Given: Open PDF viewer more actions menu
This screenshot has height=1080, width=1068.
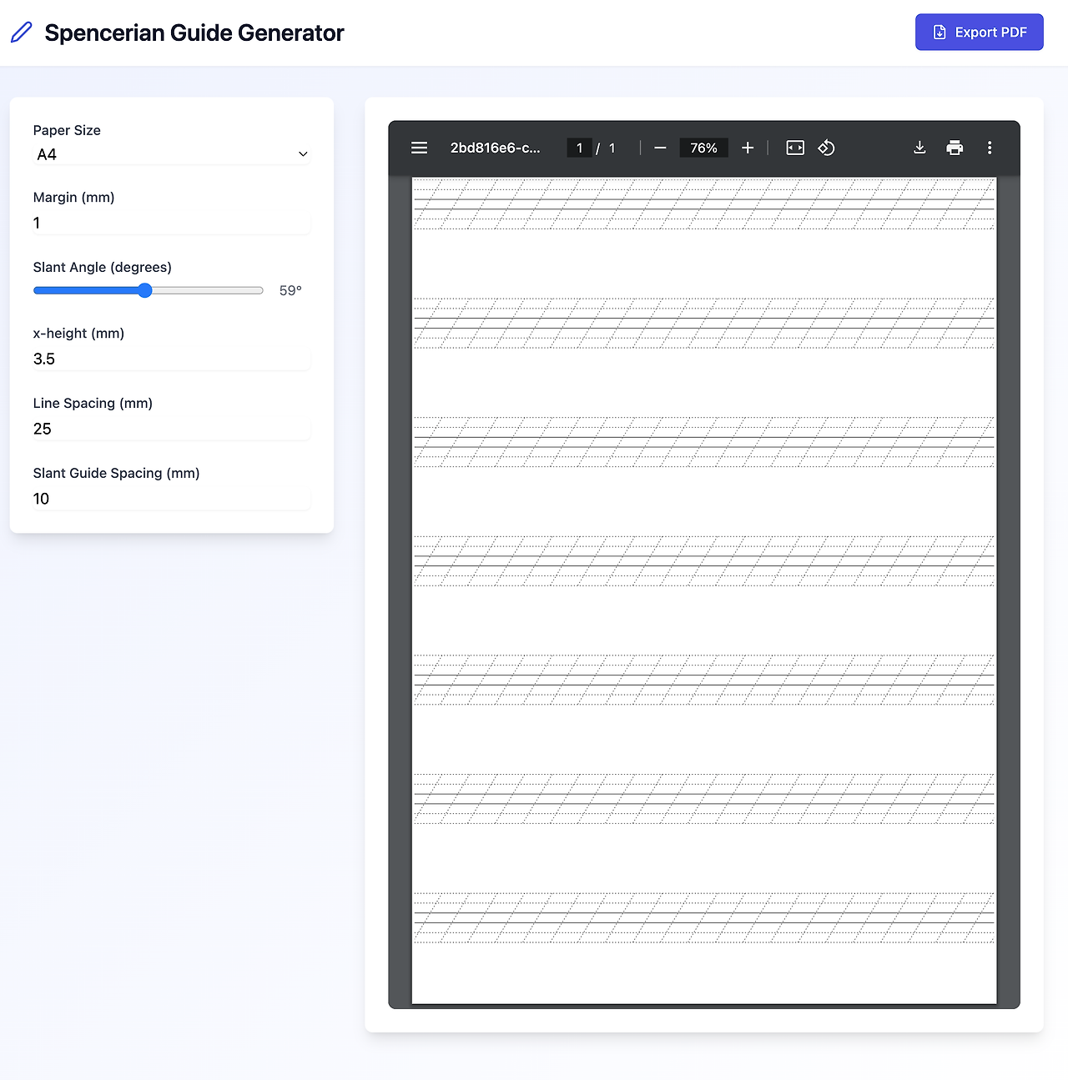Looking at the screenshot, I should tap(990, 148).
